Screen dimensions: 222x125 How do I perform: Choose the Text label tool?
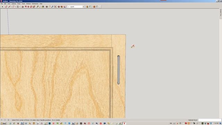40,7
